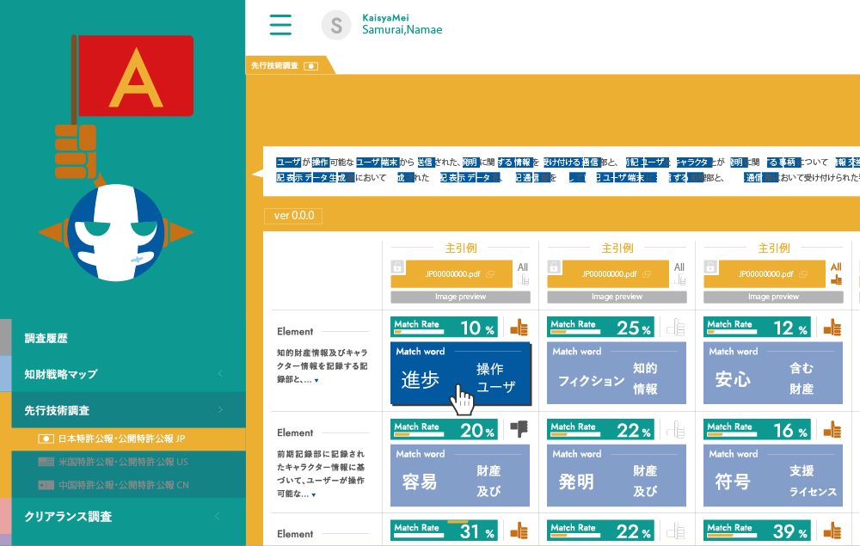Image resolution: width=860 pixels, height=546 pixels.
Task: Expand the first Element description text
Action: [315, 380]
